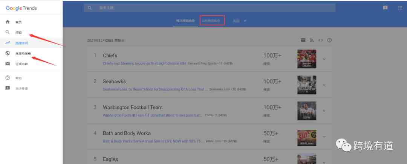Click the 'Eagles' trend title
The image size is (407, 164).
click(110, 159)
